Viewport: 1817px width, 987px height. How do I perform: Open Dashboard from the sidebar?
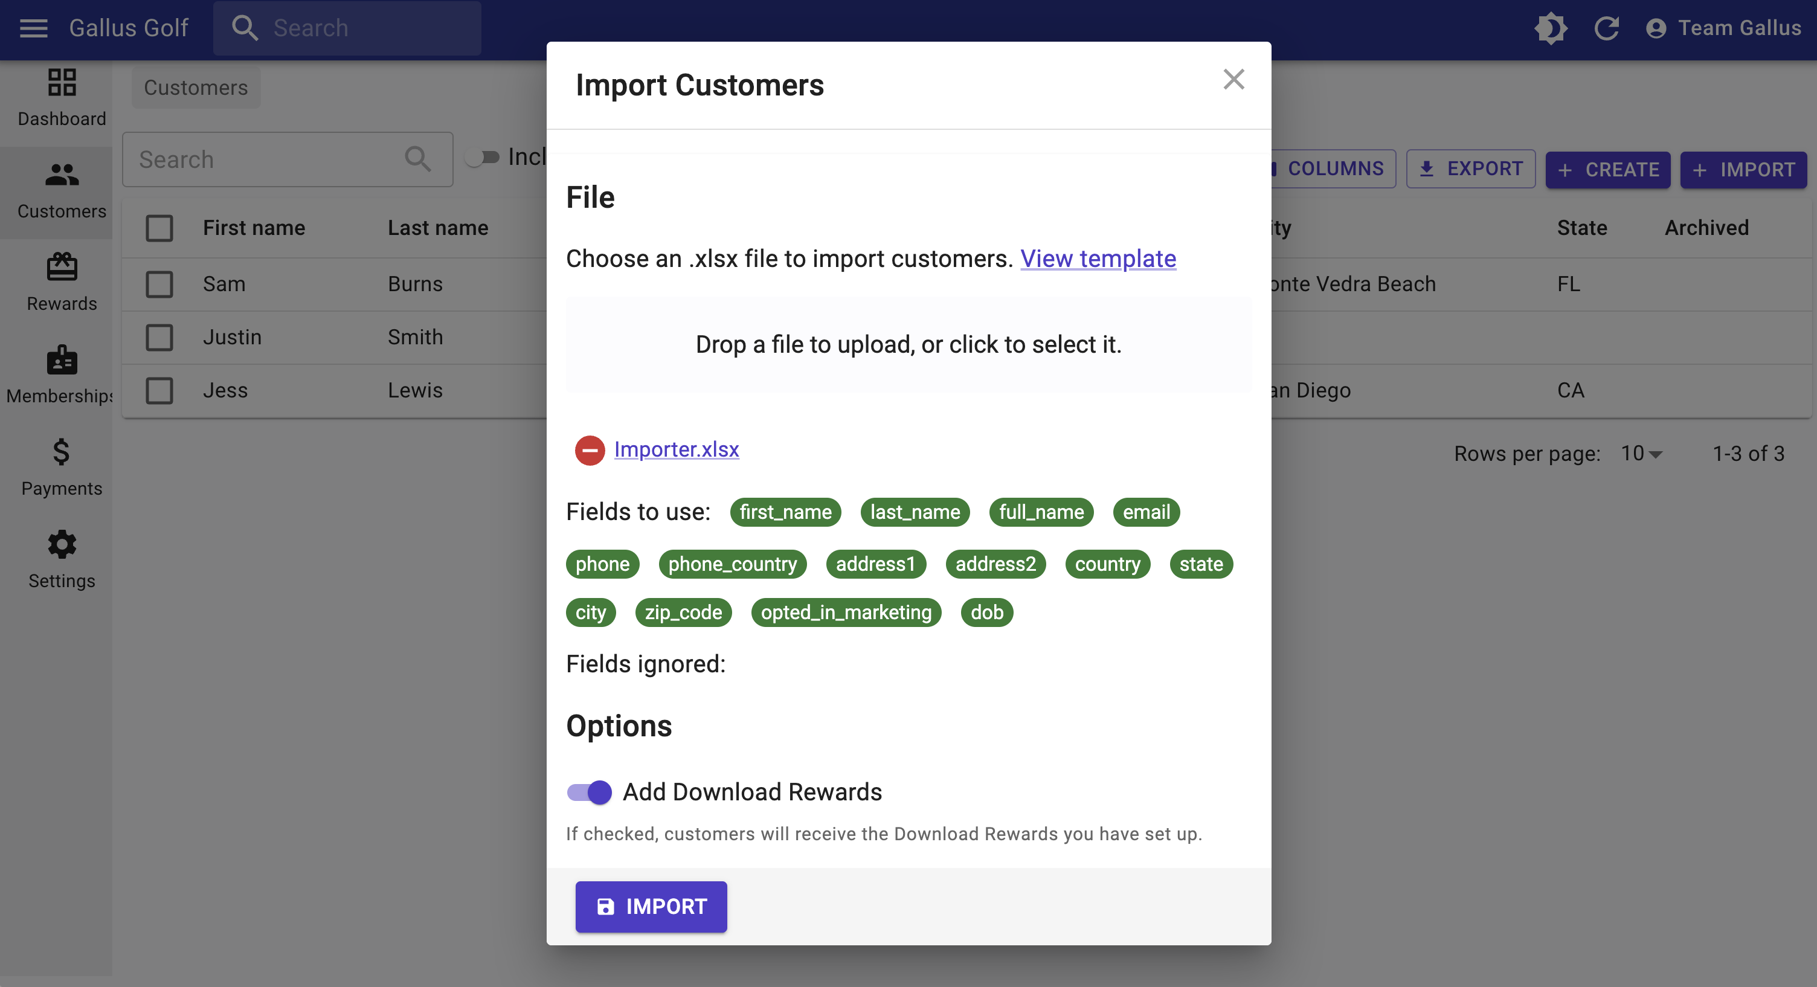(x=62, y=98)
